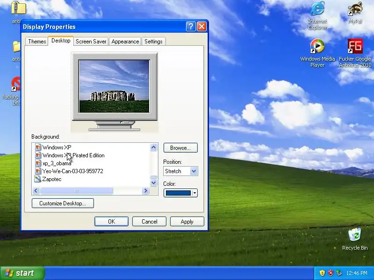374x280 pixels.
Task: Click the background list scroll up arrow
Action: click(x=154, y=147)
